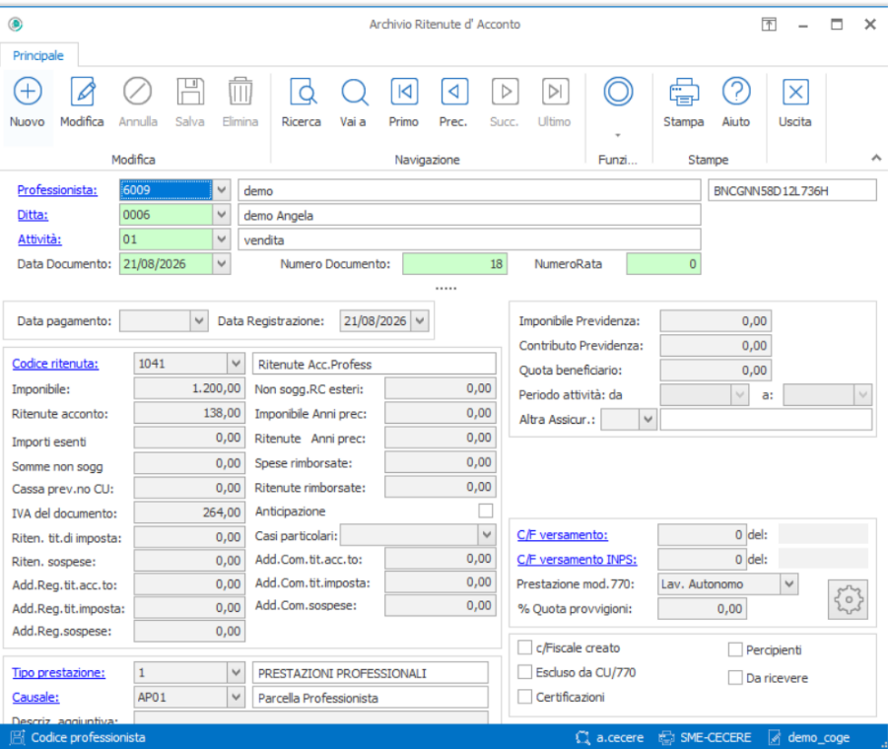Enable the Da ricevere checkbox

pos(735,677)
